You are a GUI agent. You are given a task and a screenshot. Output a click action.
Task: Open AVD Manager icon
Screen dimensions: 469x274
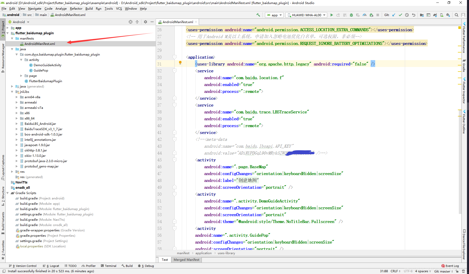click(442, 15)
